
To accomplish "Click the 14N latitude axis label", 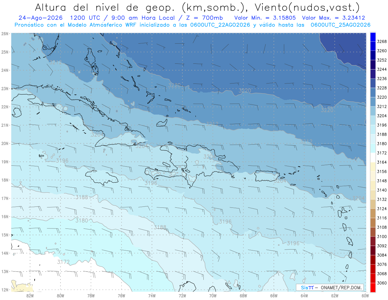I will coord(5,253).
